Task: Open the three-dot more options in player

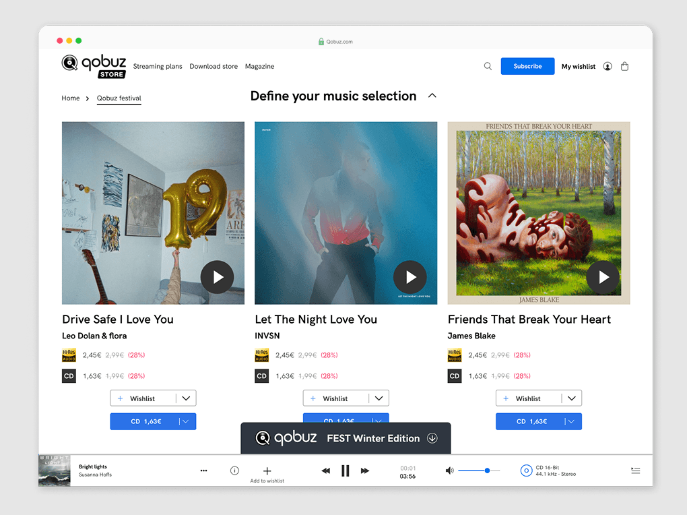Action: click(203, 471)
